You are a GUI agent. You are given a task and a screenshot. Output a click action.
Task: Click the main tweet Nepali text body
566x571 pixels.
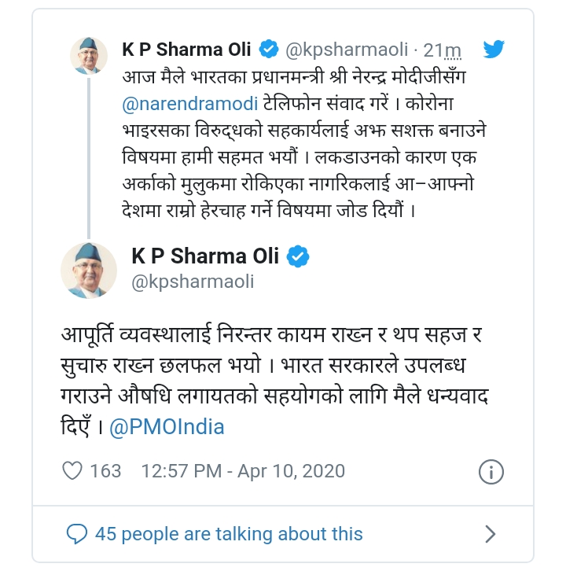pyautogui.click(x=275, y=380)
